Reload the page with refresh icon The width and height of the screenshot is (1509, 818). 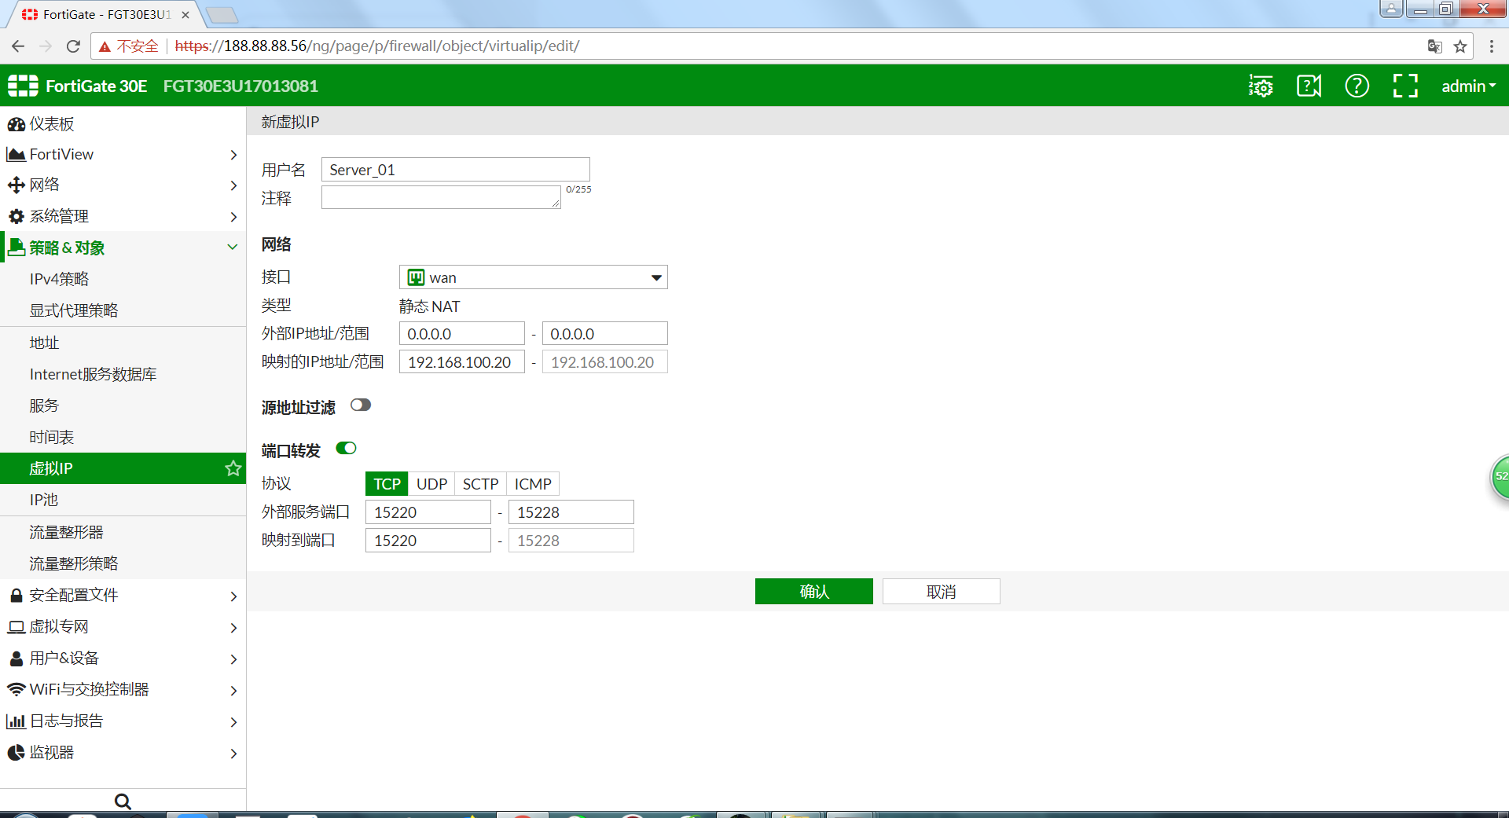click(x=73, y=46)
